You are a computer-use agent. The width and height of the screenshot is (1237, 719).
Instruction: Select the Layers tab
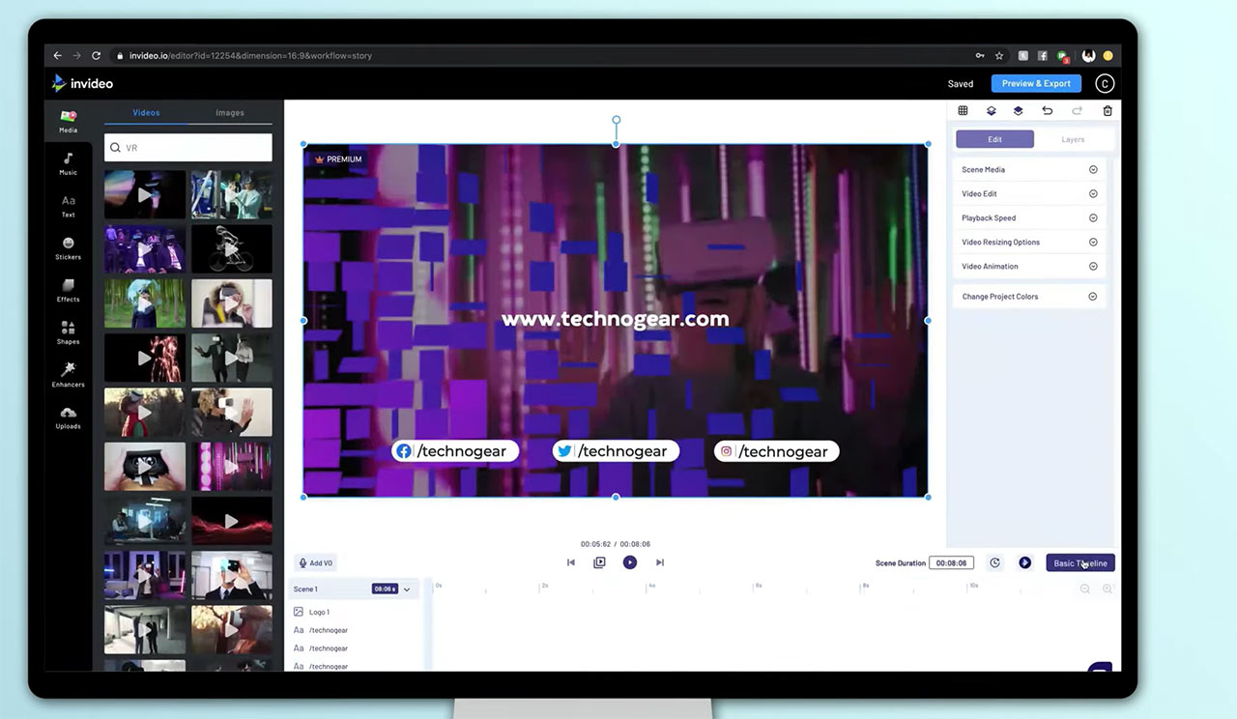[x=1073, y=139]
